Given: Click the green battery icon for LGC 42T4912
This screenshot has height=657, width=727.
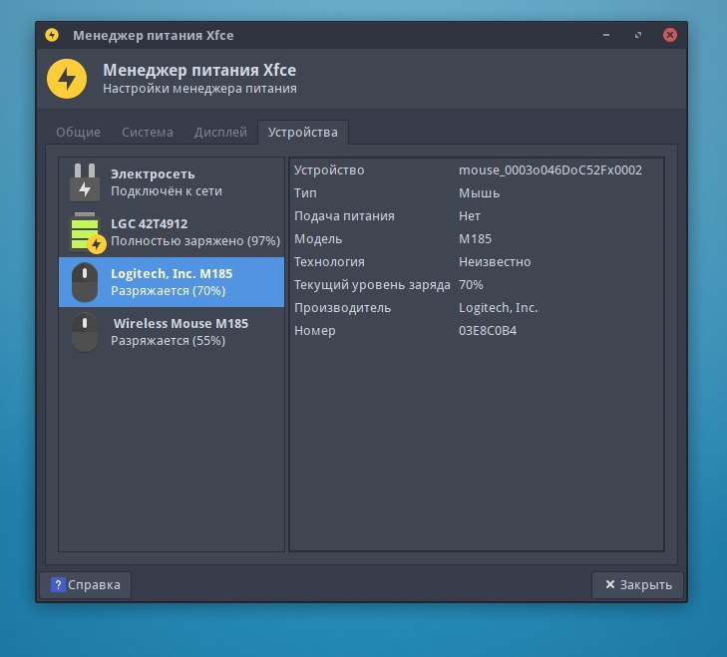Looking at the screenshot, I should pyautogui.click(x=87, y=232).
